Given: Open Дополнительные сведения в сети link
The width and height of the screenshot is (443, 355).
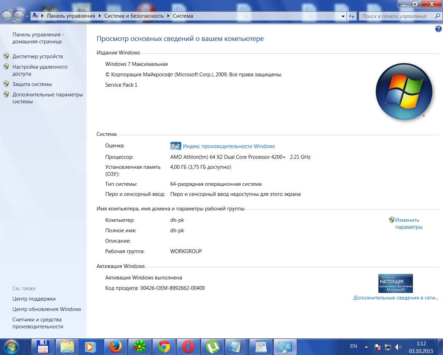Looking at the screenshot, I should 396,298.
